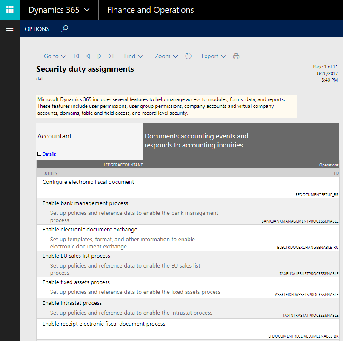
Task: Click the EFDOCUMENTRECEIVEDXMLENABLE_BR identifier
Action: coord(303,336)
